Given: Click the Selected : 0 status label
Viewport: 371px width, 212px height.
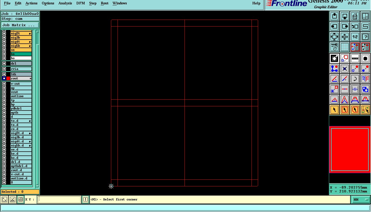Looking at the screenshot, I should point(20,192).
